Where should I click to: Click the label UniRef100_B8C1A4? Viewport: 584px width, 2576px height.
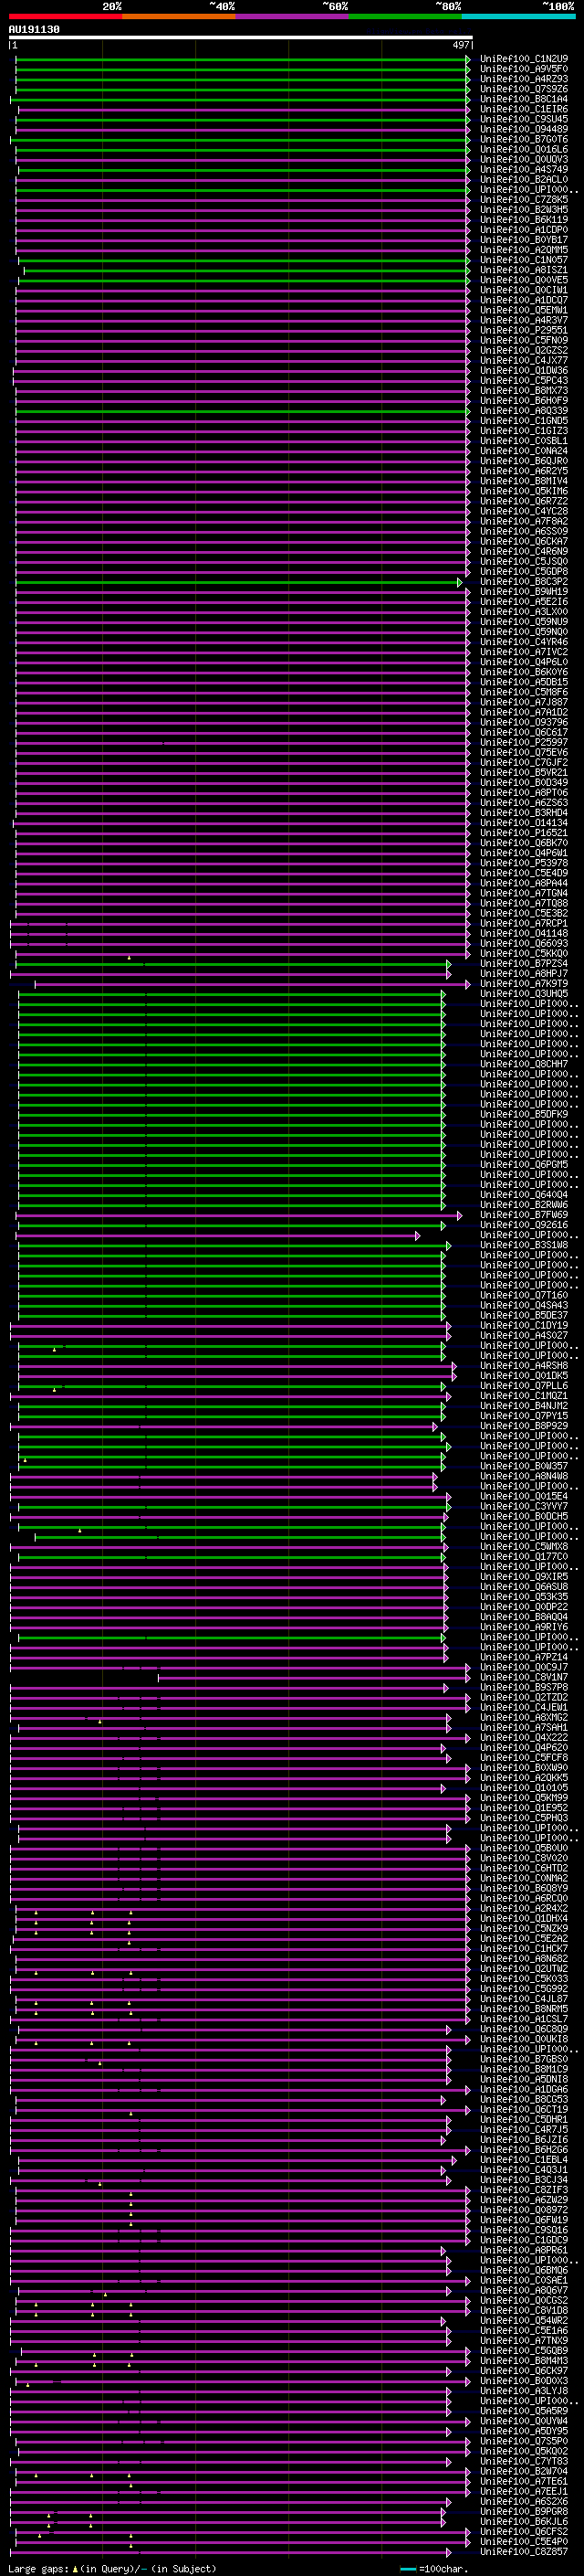pyautogui.click(x=524, y=99)
